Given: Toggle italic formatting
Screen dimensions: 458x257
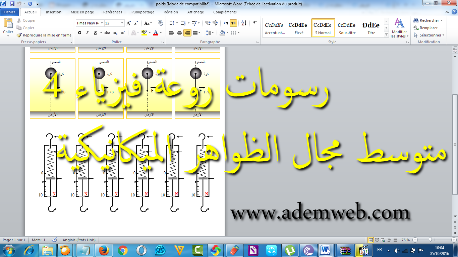Looking at the screenshot, I should [x=87, y=33].
